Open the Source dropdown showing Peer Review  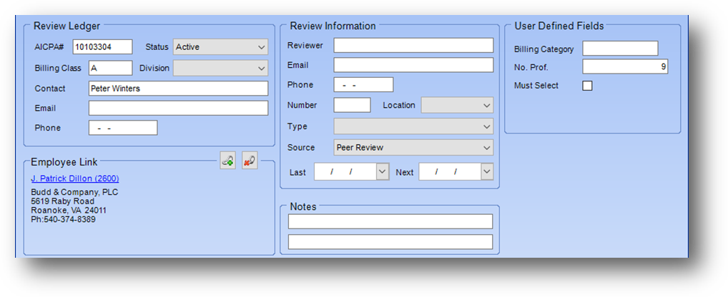tap(413, 148)
